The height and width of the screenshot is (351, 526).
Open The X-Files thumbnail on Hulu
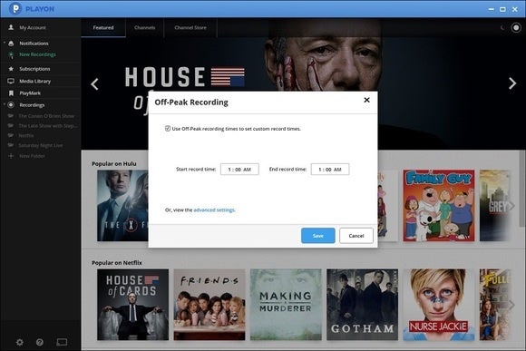pyautogui.click(x=122, y=205)
